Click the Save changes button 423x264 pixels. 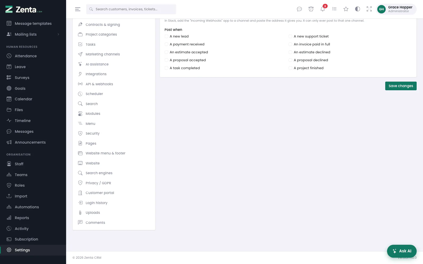(x=401, y=86)
